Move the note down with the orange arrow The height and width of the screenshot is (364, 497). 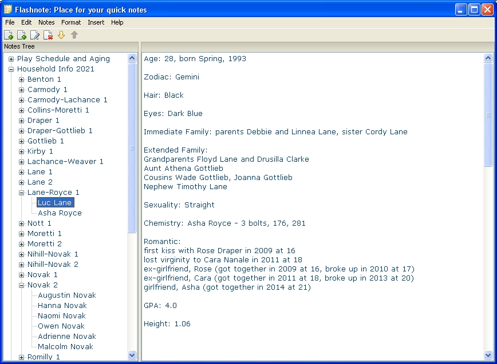(x=61, y=35)
